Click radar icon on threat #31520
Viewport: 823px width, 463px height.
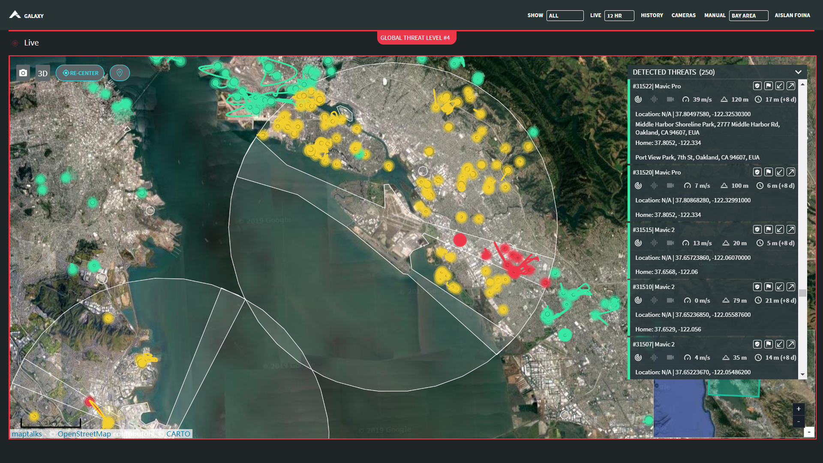click(x=638, y=185)
